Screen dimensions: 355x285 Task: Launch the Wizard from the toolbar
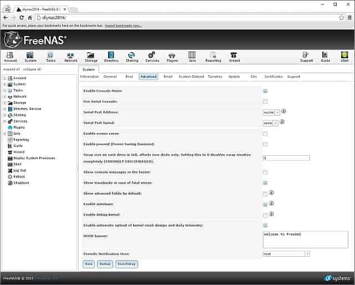234,57
